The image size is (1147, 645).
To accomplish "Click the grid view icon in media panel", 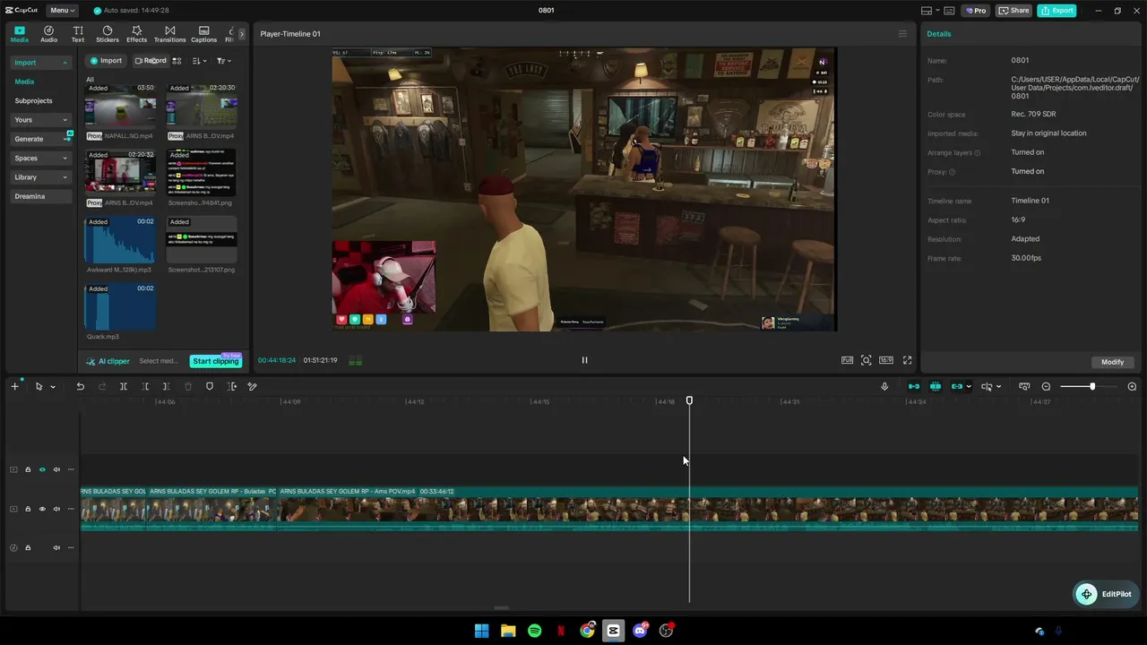I will (x=177, y=61).
